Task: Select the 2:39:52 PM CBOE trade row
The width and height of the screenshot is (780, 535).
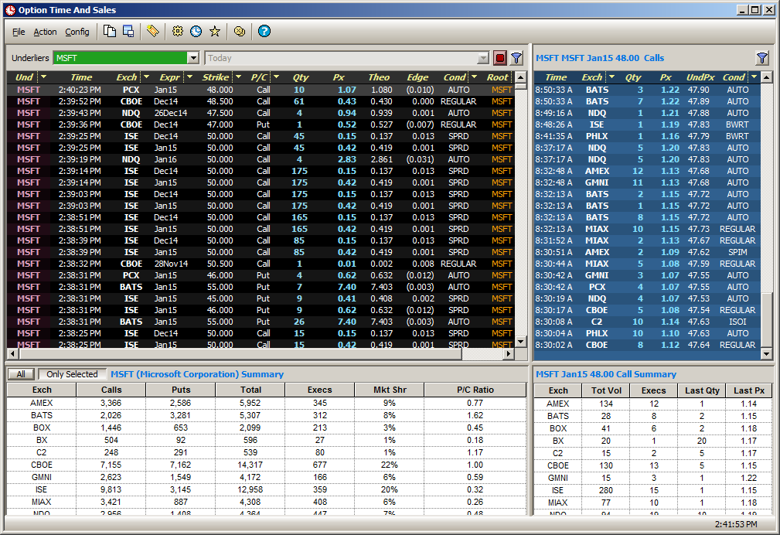Action: click(261, 101)
